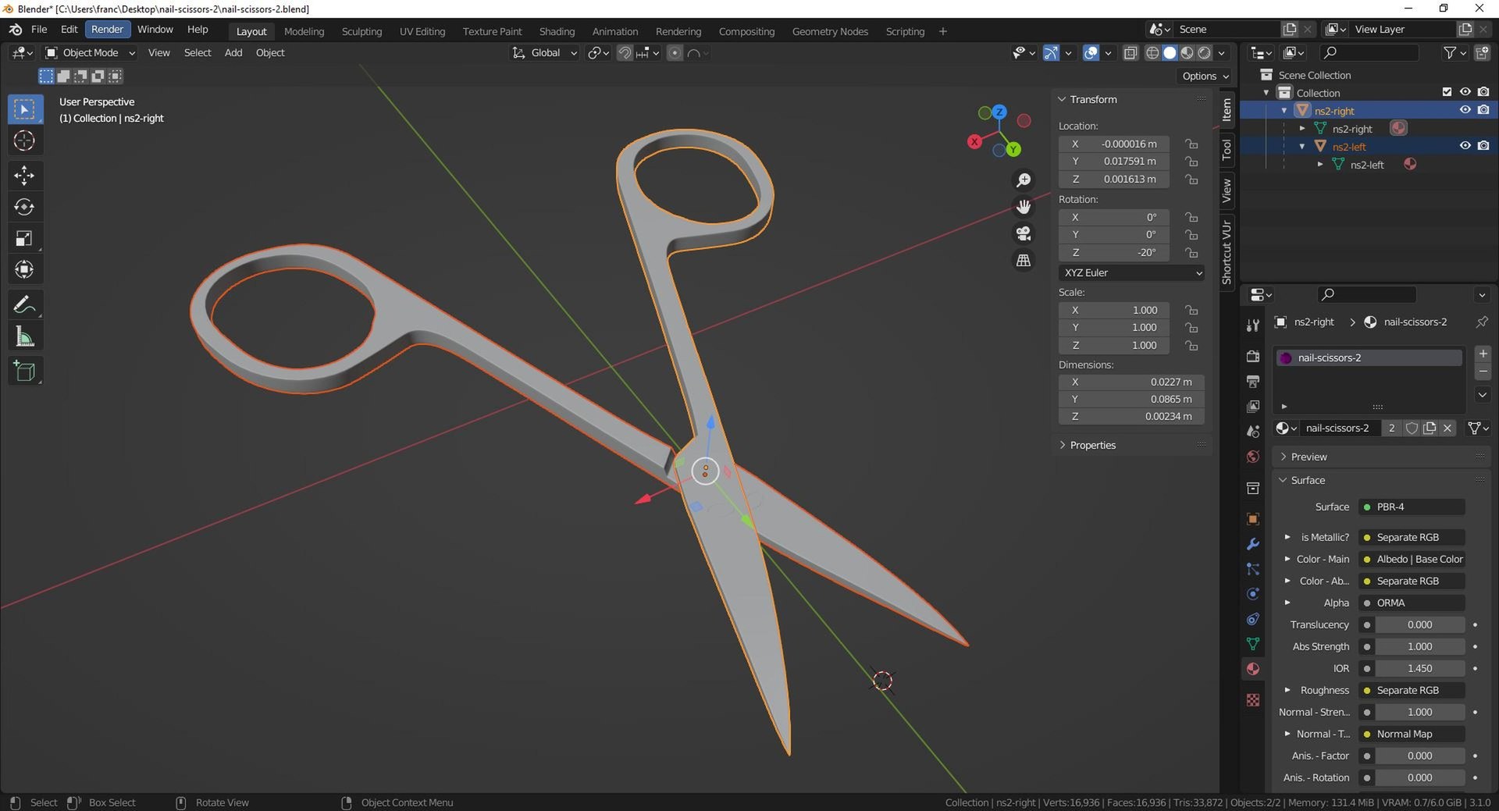Open the Object Data properties icon

pyautogui.click(x=1253, y=644)
